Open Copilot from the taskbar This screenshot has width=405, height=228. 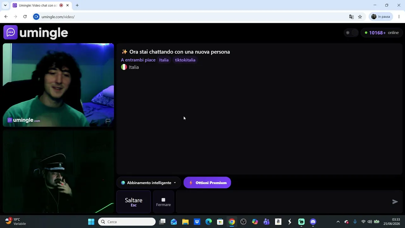(x=255, y=222)
